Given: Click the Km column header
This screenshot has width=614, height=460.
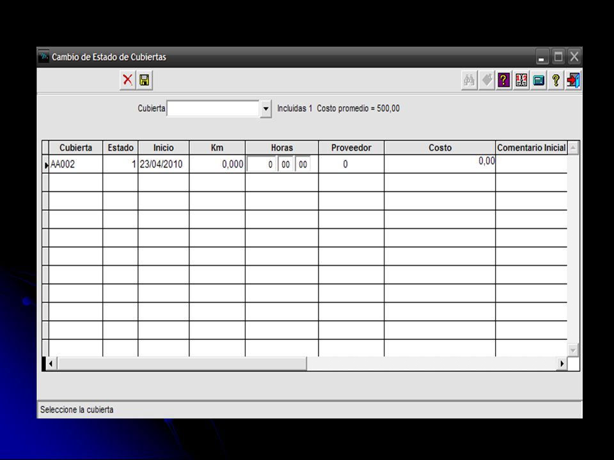Looking at the screenshot, I should (217, 148).
